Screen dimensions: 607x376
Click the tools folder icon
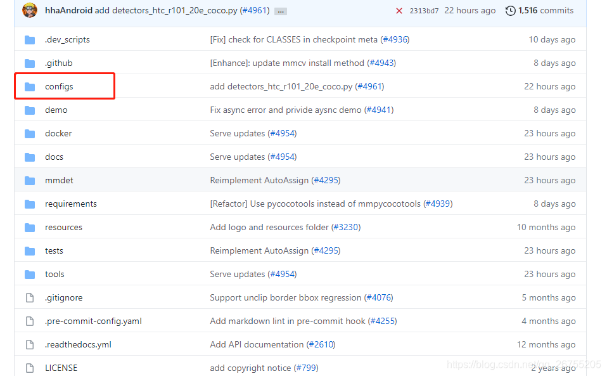29,274
